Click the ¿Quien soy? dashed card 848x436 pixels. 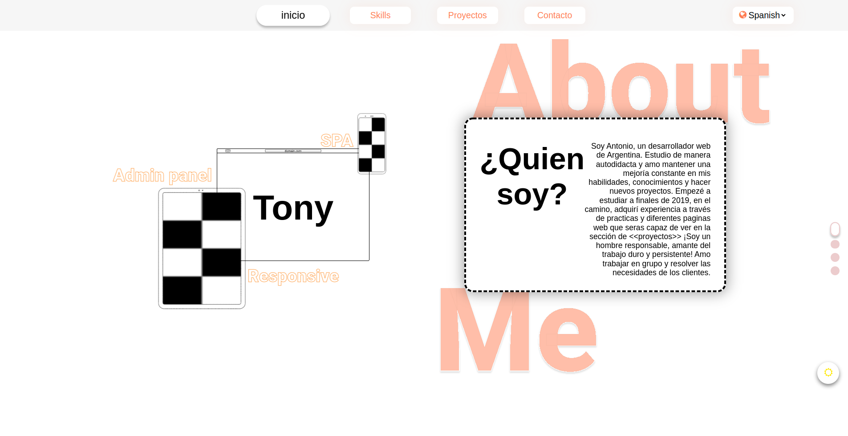click(x=594, y=204)
